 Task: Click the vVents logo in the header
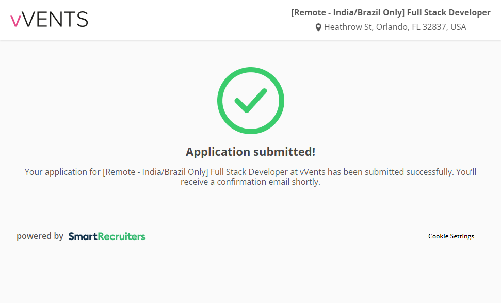coord(50,20)
